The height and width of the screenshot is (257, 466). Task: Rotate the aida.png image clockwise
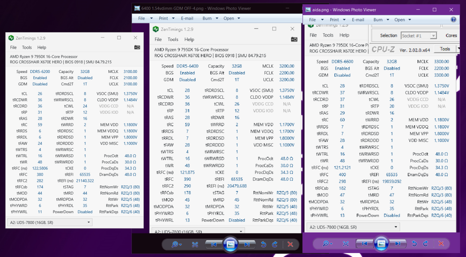click(426, 244)
